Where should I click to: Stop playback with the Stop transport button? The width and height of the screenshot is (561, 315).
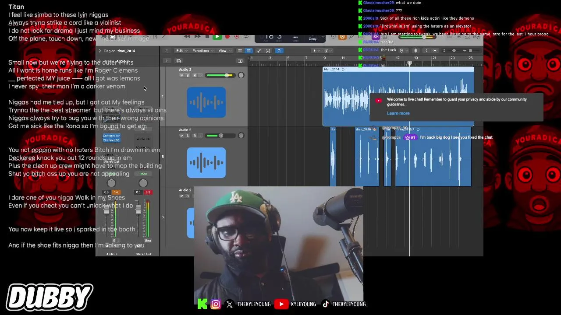pyautogui.click(x=207, y=37)
